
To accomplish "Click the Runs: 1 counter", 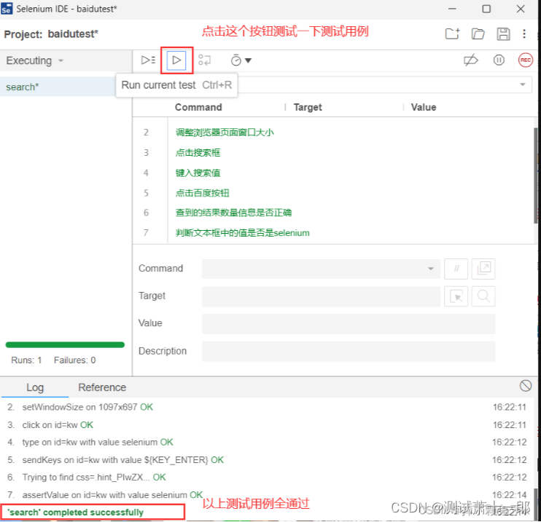I will click(26, 360).
